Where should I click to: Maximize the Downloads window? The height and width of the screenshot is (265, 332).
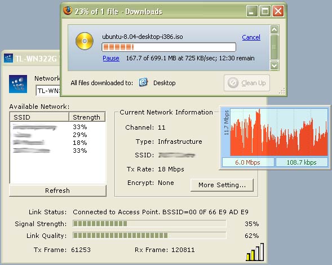coord(265,11)
